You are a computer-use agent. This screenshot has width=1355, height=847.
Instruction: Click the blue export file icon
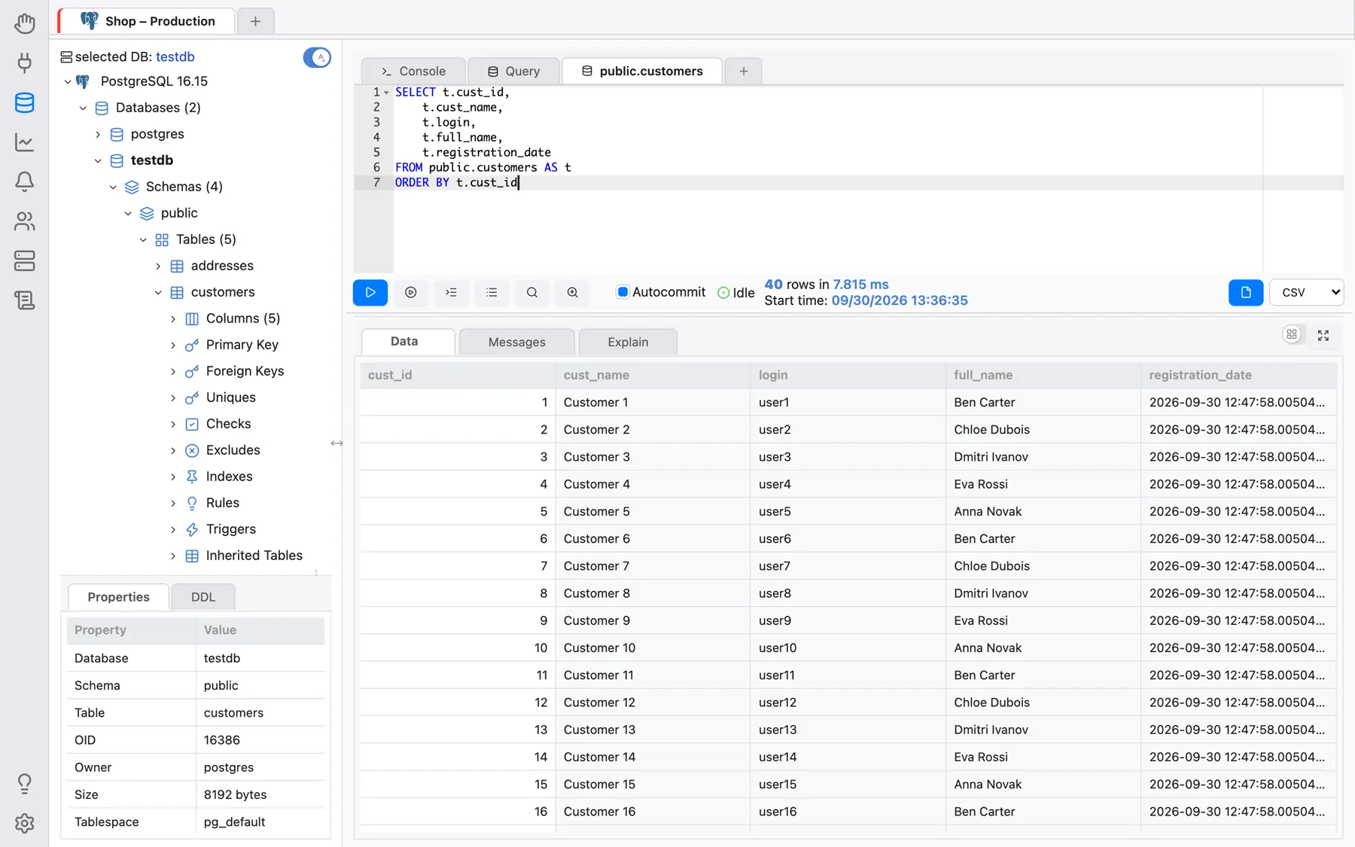pyautogui.click(x=1246, y=292)
